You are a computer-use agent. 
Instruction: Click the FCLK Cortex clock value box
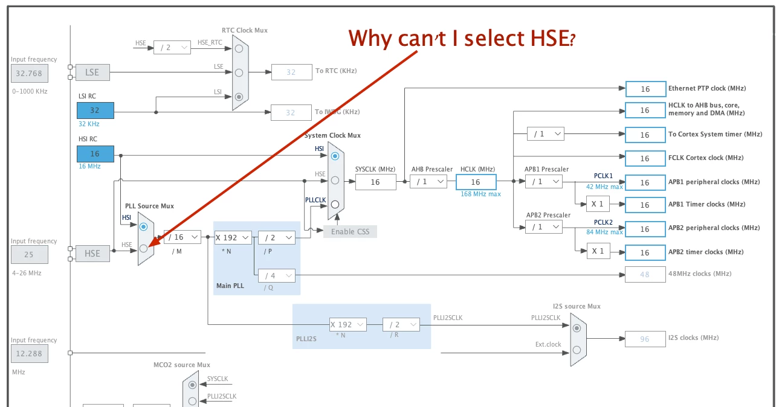click(645, 158)
